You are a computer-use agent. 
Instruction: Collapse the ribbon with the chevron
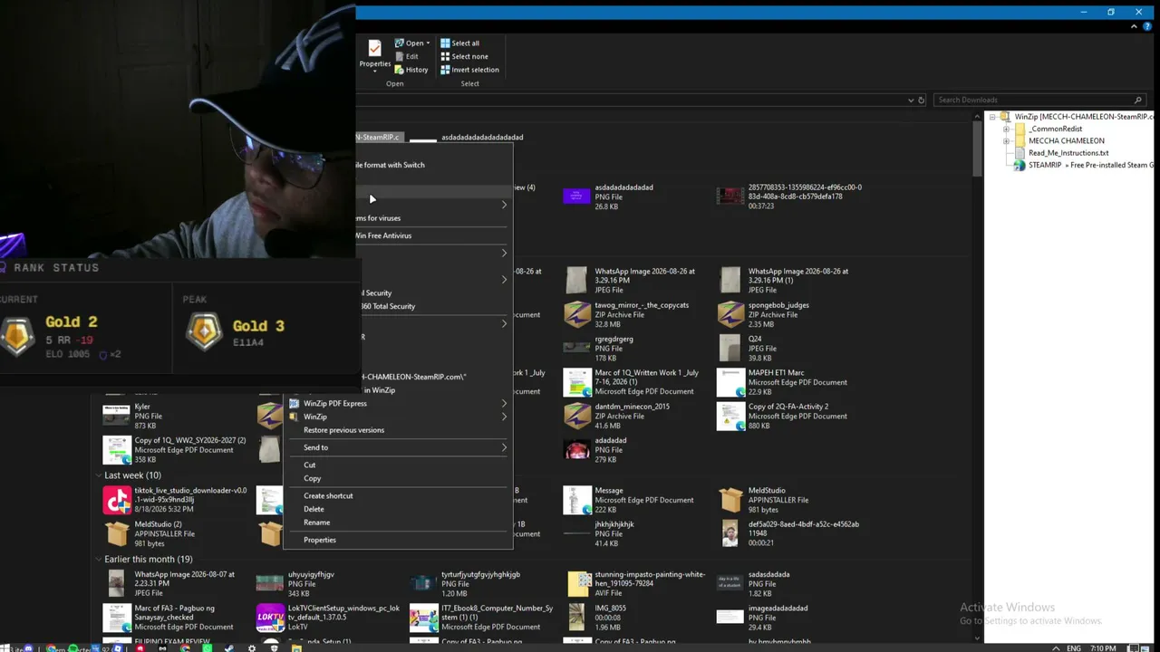point(1135,26)
